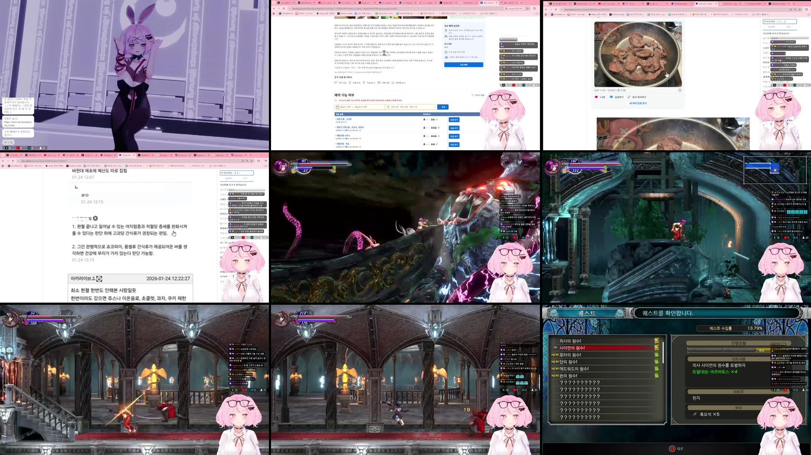Expand the 일본식 룸 노천탕 room details
Image resolution: width=811 pixels, height=455 pixels.
point(344,119)
